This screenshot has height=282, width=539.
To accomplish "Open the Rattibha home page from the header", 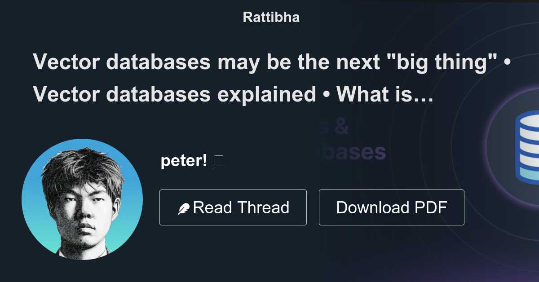I will (270, 17).
